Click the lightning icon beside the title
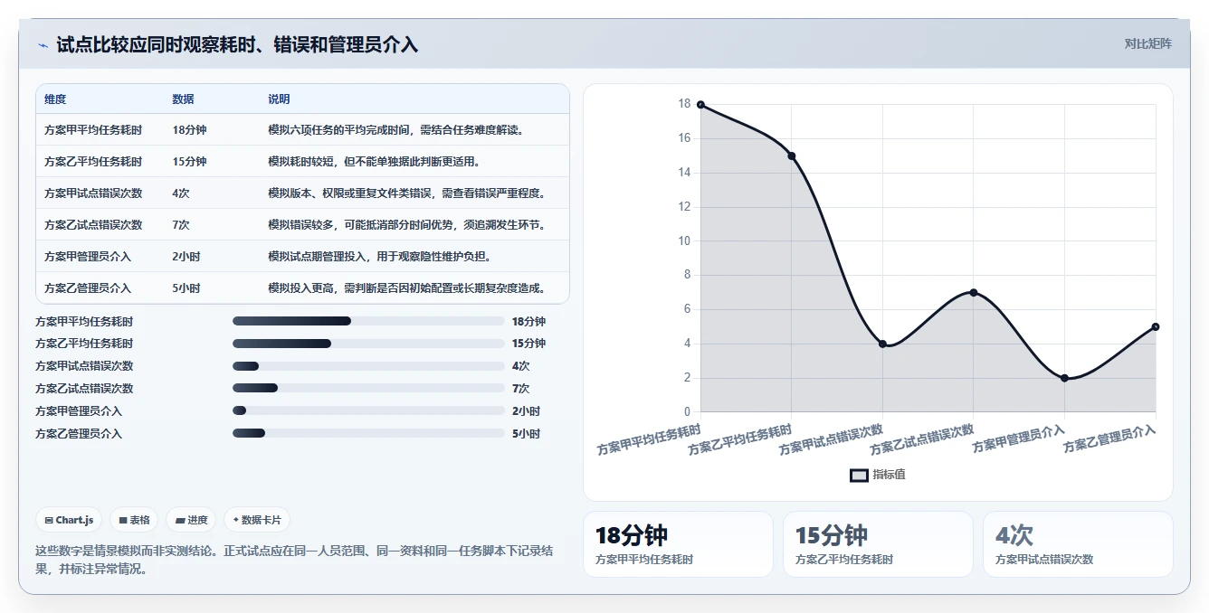Viewport: 1209px width, 613px height. pyautogui.click(x=43, y=46)
